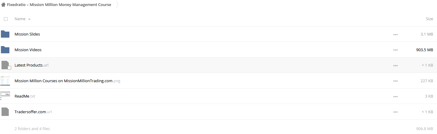Toggle the select-all checkbox in header
The width and height of the screenshot is (437, 134).
(6, 19)
